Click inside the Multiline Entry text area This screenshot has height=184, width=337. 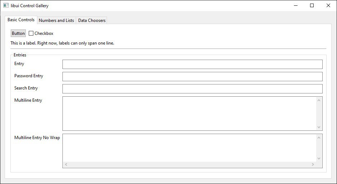(189, 113)
